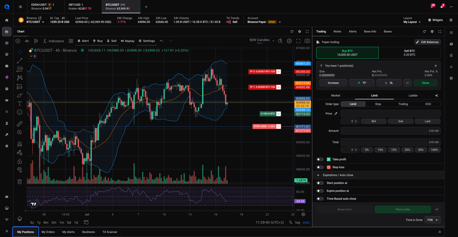
Task: Select the crosshair cursor tool
Action: 20,52
